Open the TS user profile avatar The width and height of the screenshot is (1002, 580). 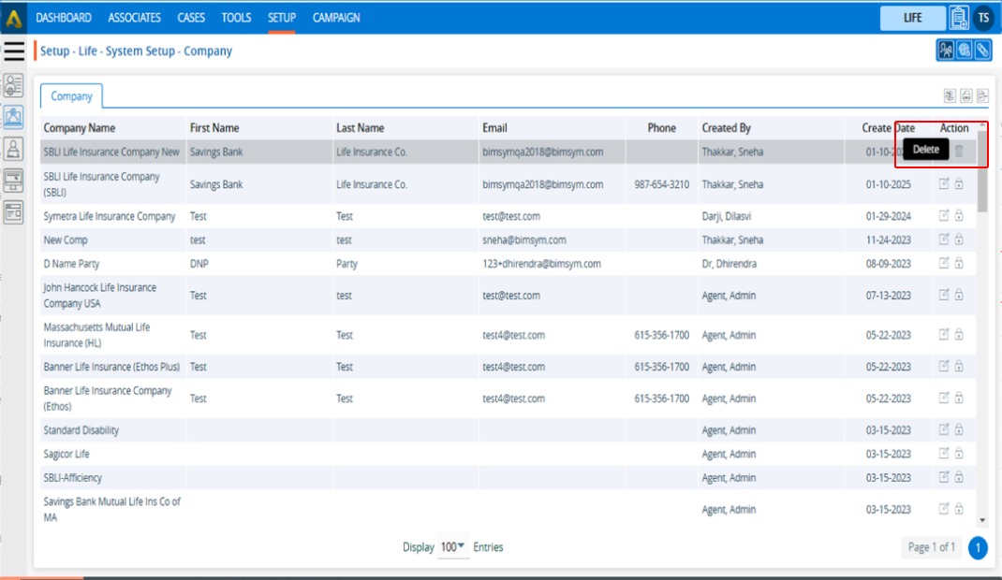point(983,18)
